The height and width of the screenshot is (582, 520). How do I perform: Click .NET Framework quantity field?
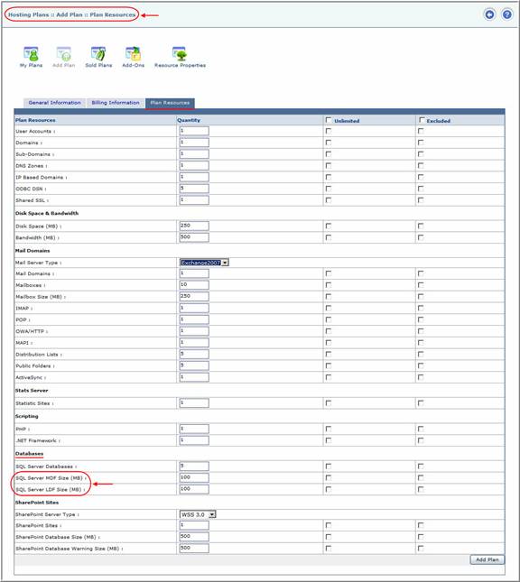[194, 440]
